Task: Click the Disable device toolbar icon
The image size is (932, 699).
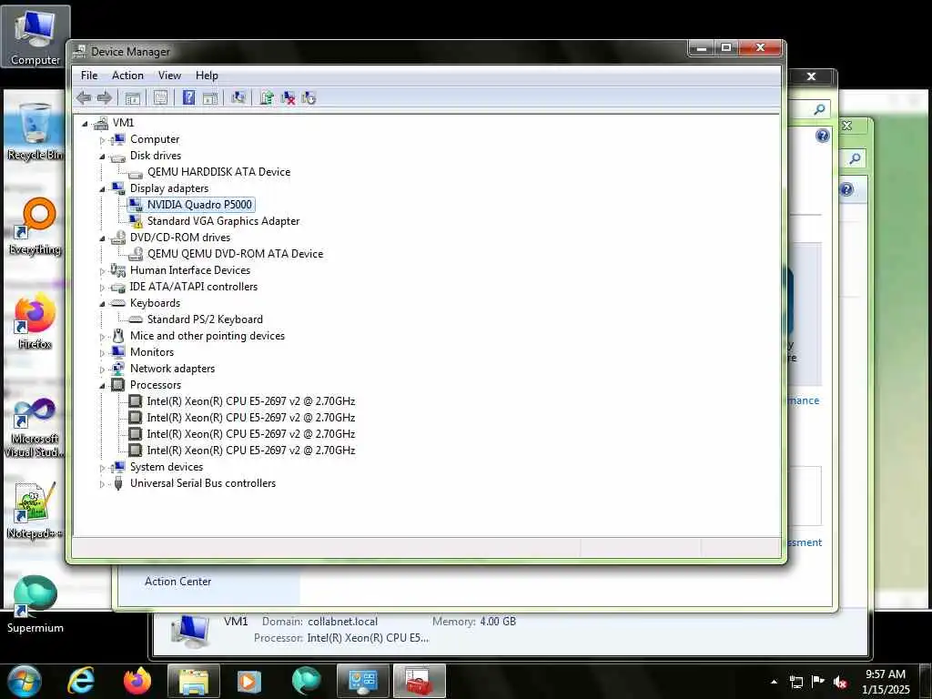Action: coord(309,98)
